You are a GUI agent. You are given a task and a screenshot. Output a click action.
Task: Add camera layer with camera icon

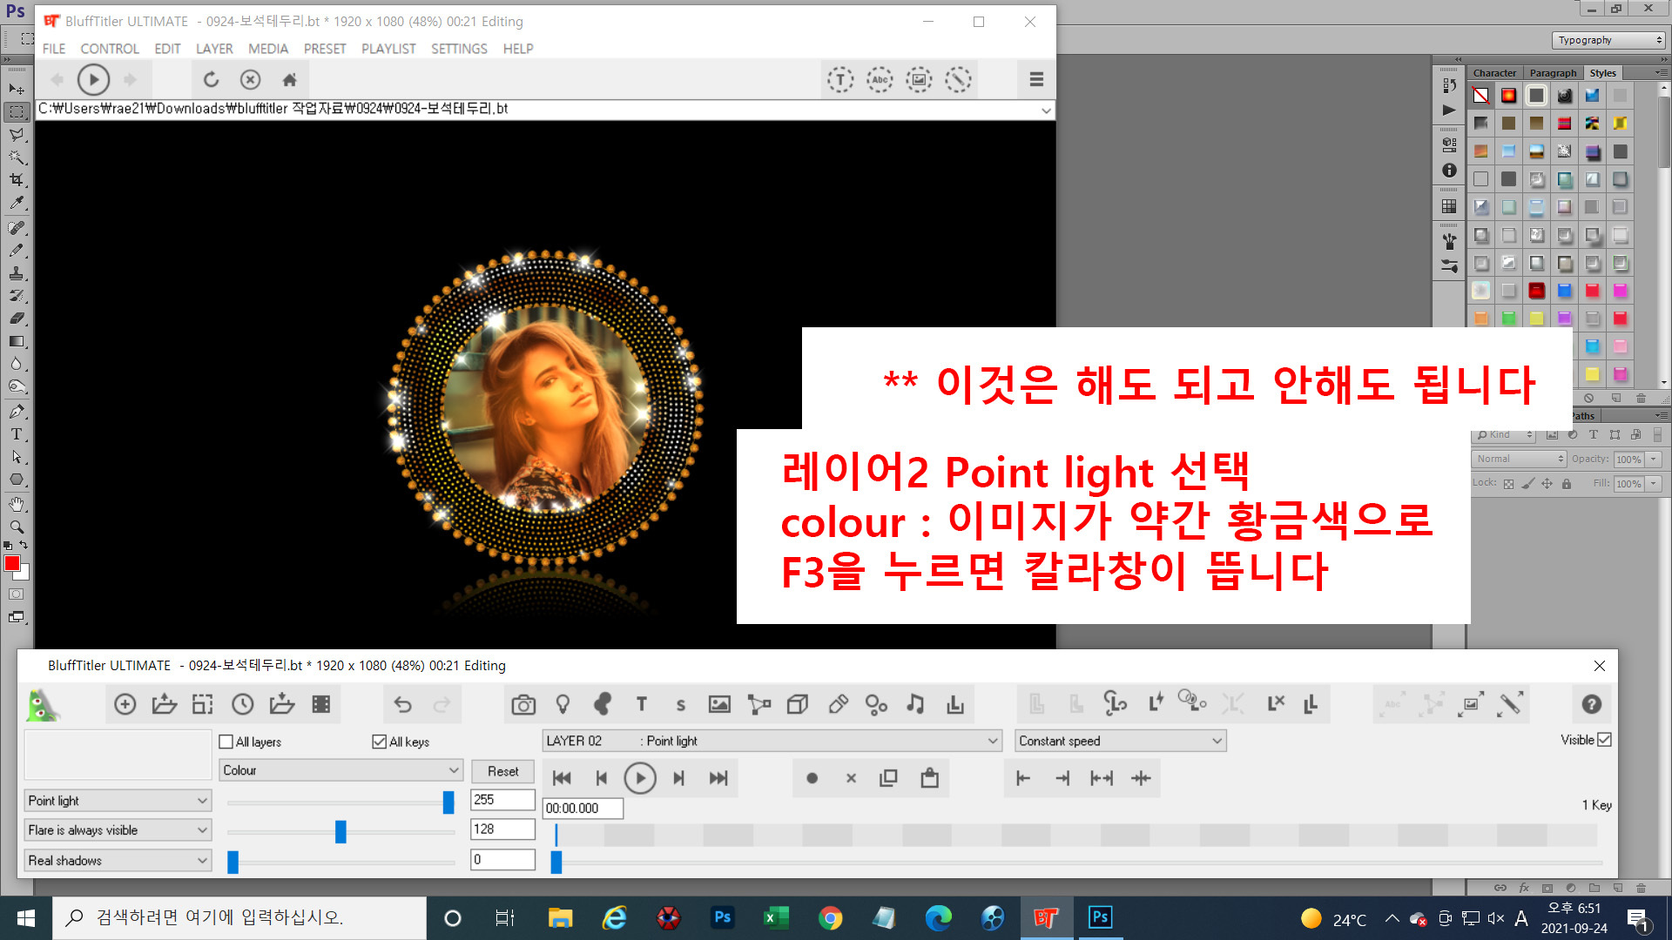point(523,704)
